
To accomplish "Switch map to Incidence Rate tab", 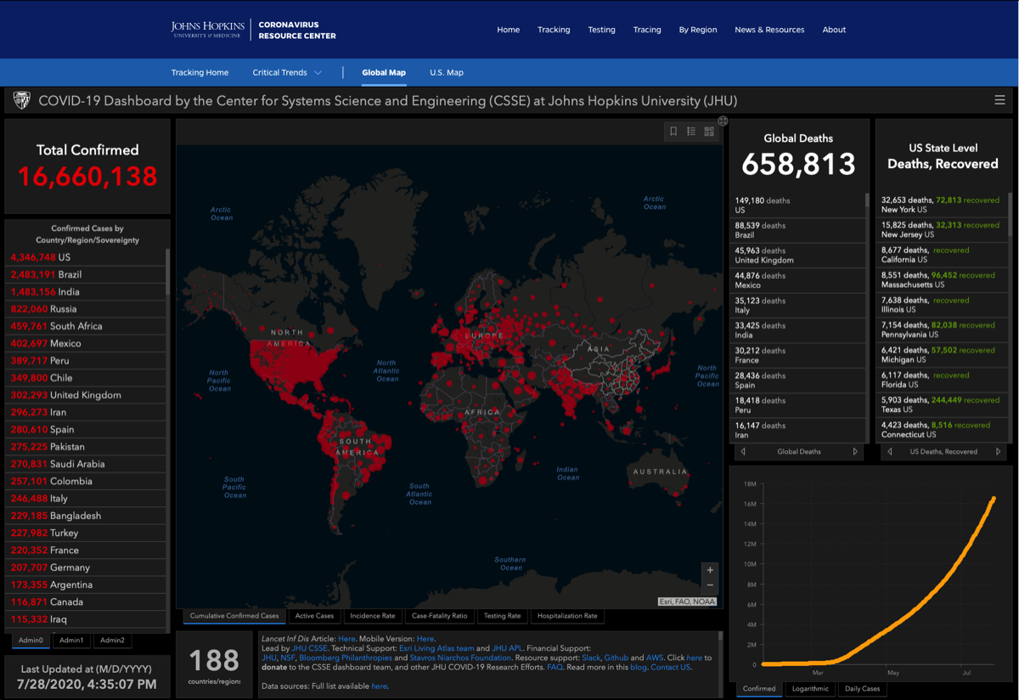I will coord(373,616).
